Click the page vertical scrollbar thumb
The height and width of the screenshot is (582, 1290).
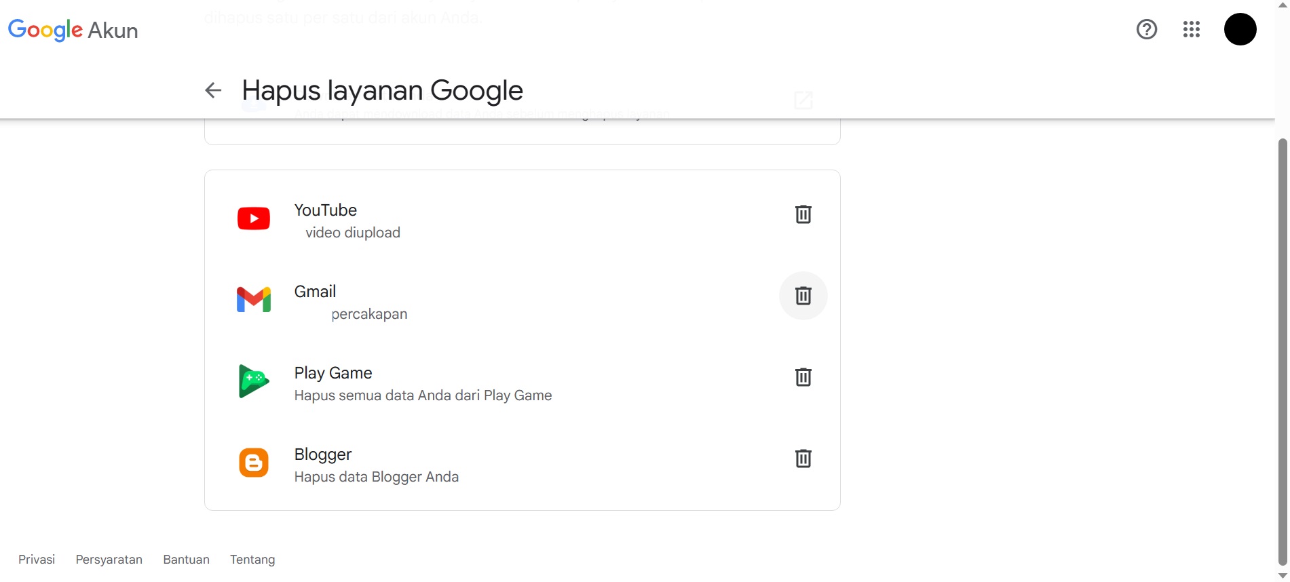(1282, 349)
